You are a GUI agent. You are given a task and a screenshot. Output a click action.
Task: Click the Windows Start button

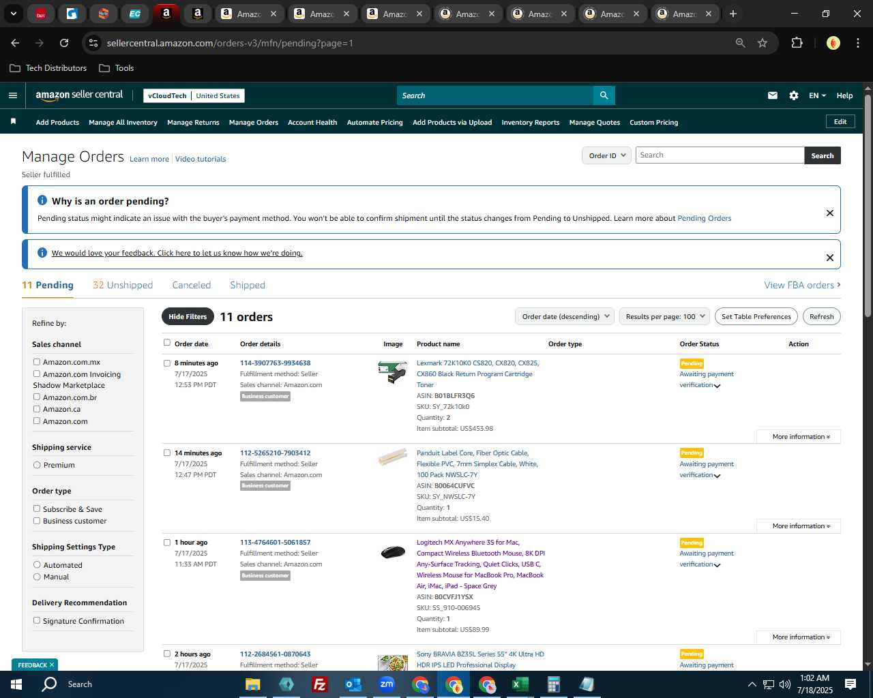tap(16, 684)
